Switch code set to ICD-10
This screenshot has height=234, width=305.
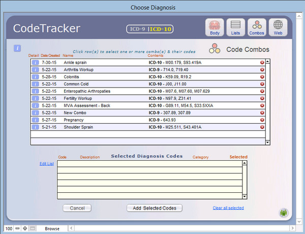(x=161, y=29)
